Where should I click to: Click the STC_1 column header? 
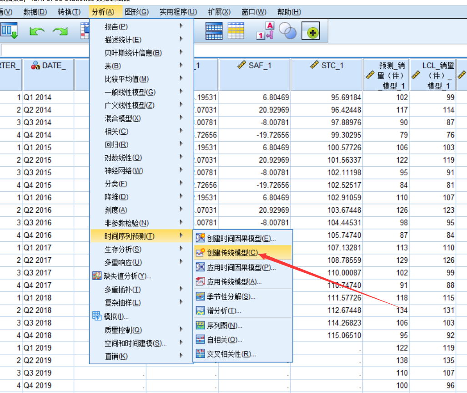pyautogui.click(x=327, y=75)
